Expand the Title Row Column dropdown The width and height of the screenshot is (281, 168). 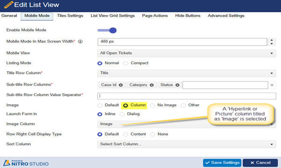(x=187, y=73)
